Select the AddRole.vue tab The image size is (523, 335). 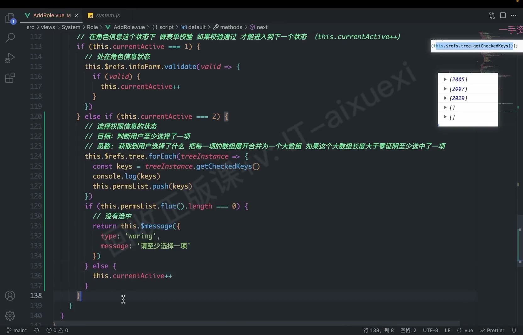point(49,15)
